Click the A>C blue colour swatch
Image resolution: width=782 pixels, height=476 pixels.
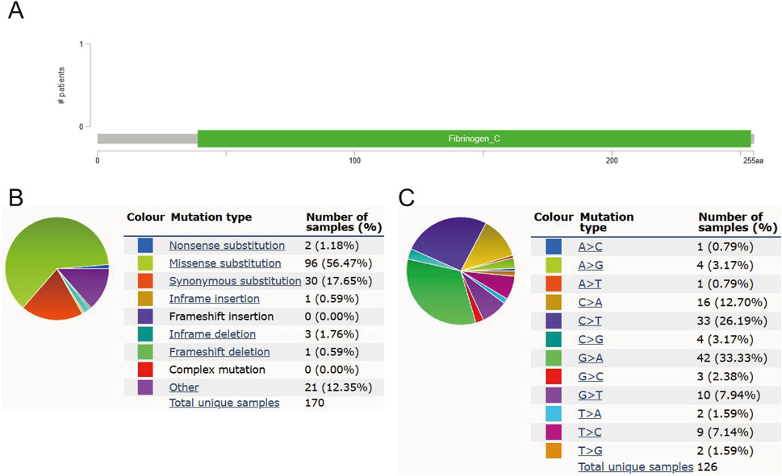pos(554,246)
